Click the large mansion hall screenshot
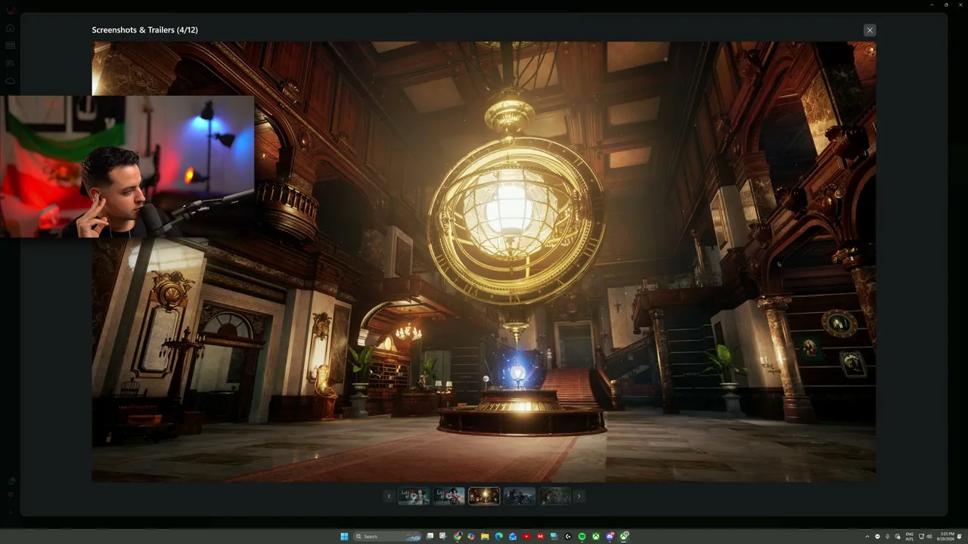The width and height of the screenshot is (968, 544). [x=484, y=261]
